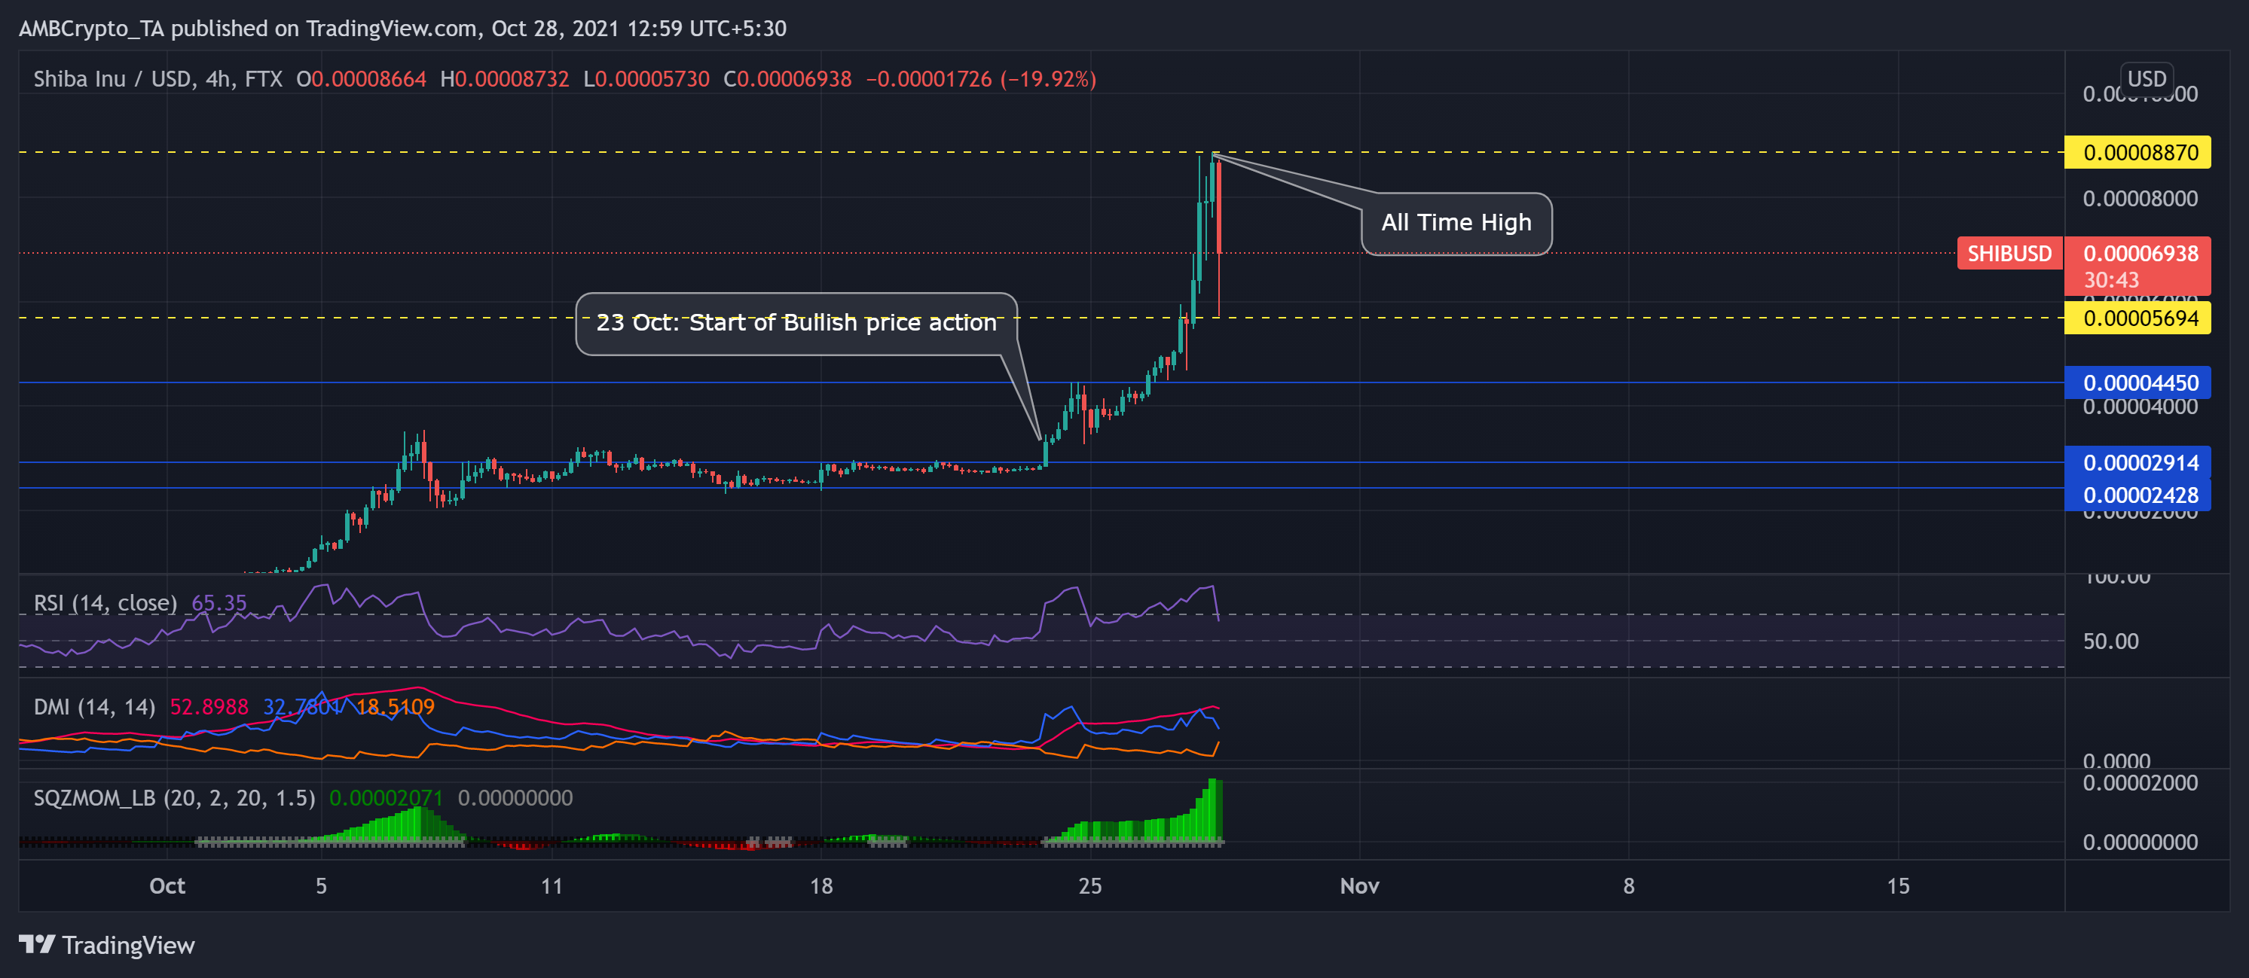Click the 11 date on time axis
The image size is (2249, 978).
pos(552,886)
